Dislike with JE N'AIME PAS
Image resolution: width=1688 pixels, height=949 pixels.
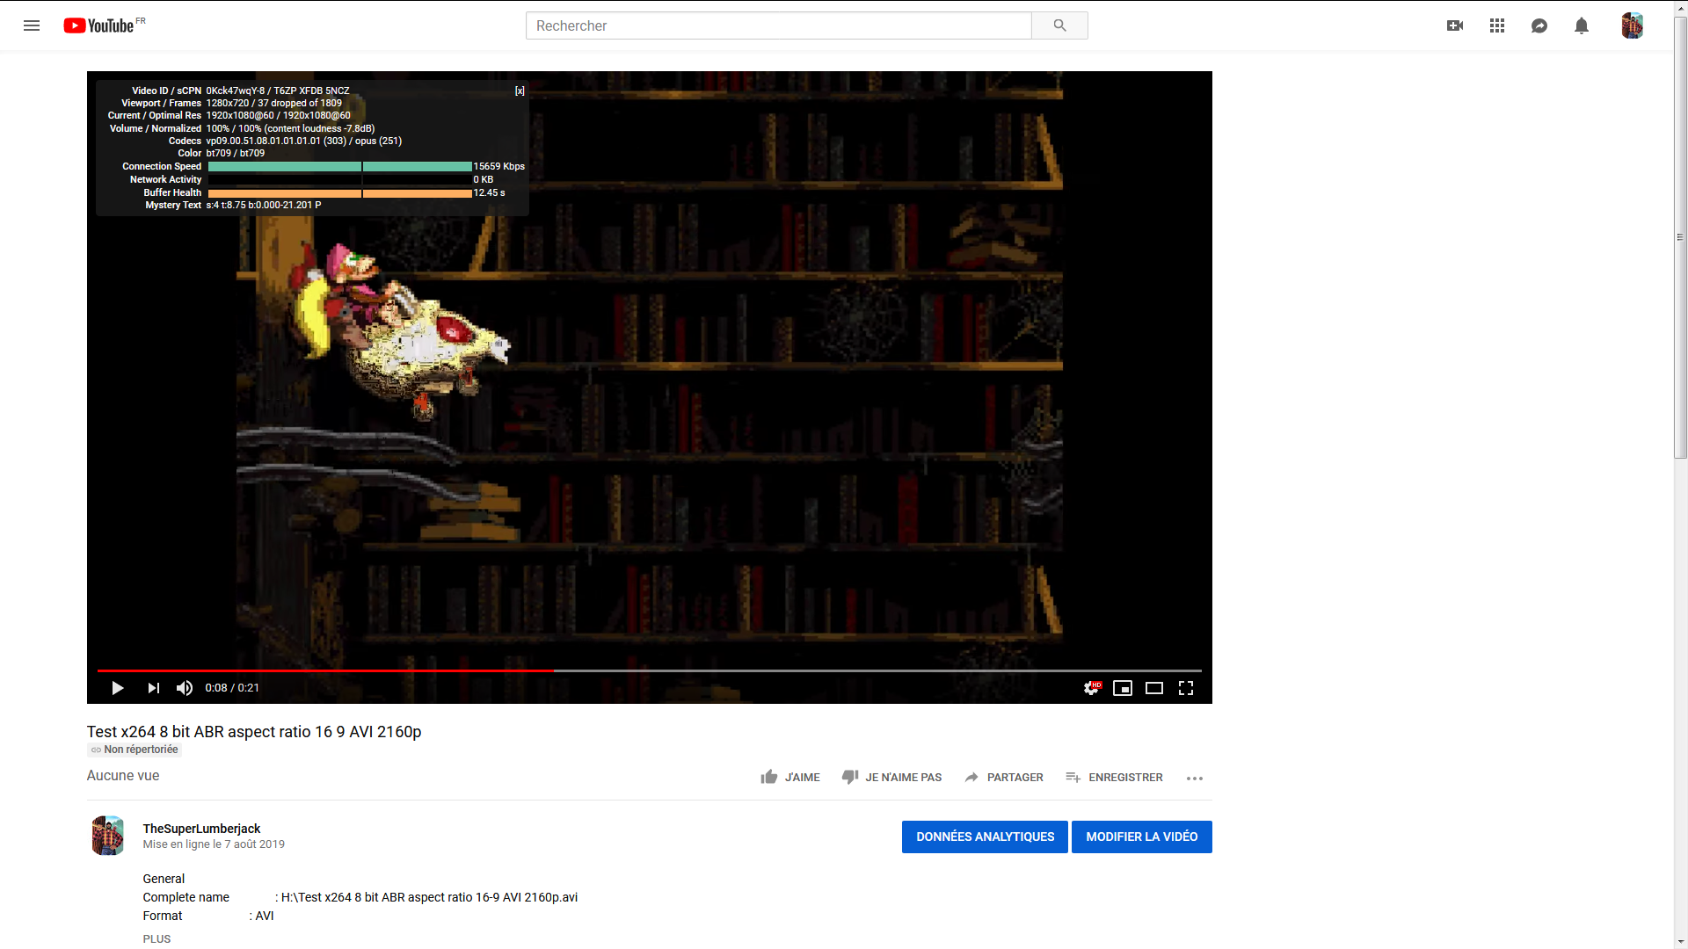pos(891,778)
